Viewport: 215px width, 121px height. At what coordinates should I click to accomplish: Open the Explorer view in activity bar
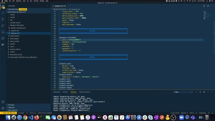(3, 7)
